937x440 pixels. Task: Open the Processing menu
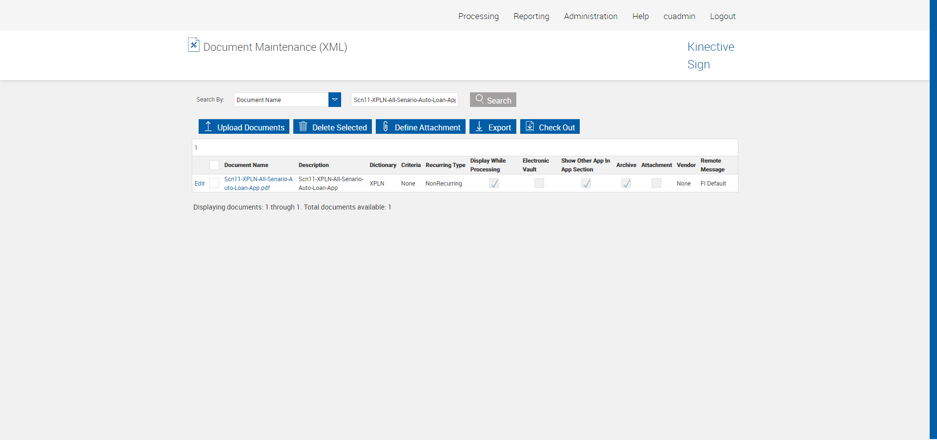click(478, 16)
